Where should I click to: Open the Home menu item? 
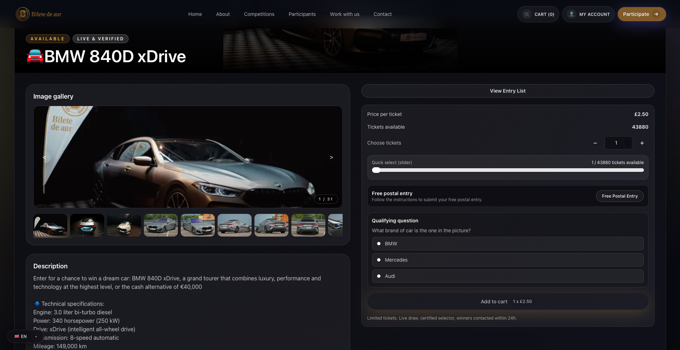click(x=195, y=14)
